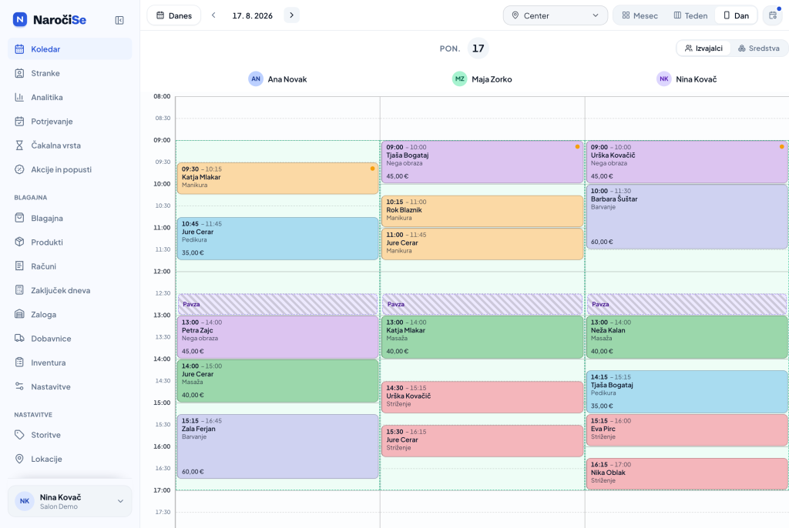Open Produkti page
This screenshot has width=789, height=528.
(x=70, y=242)
